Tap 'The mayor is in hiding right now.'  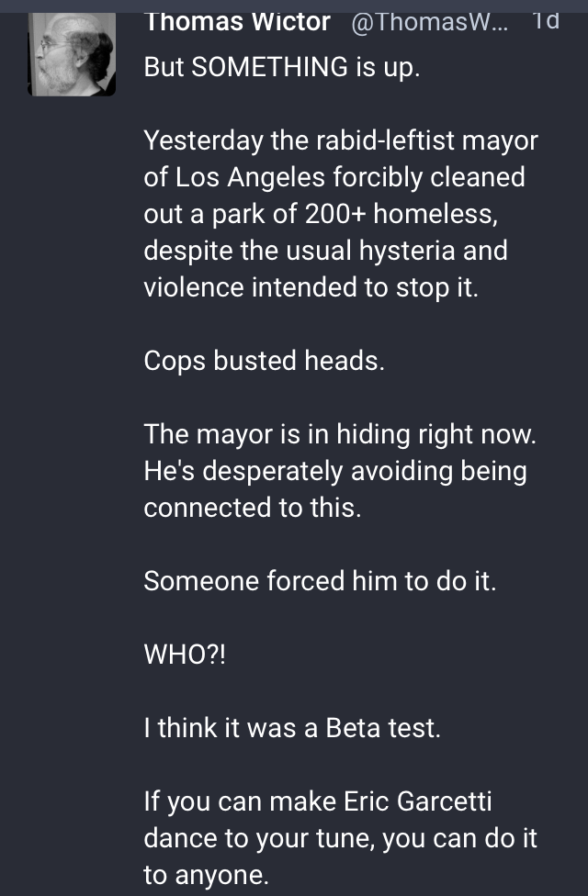tap(340, 433)
